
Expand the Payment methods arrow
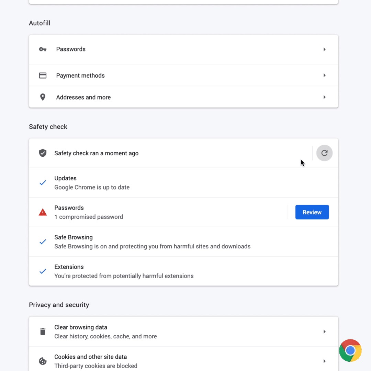pyautogui.click(x=324, y=76)
